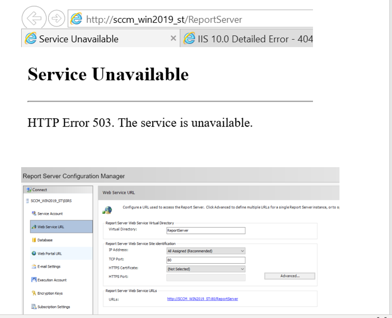Image resolution: width=392 pixels, height=318 pixels.
Task: Click the Web Service URL icon
Action: click(34, 227)
